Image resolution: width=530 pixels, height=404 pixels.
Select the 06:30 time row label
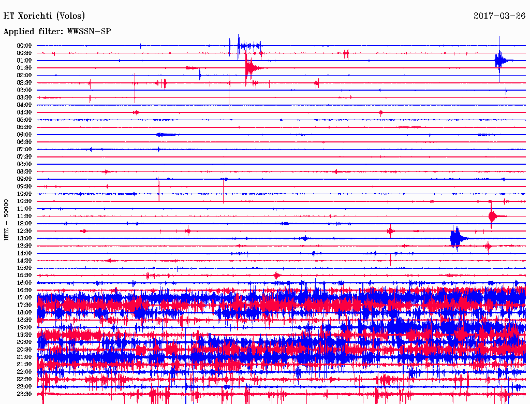click(24, 142)
